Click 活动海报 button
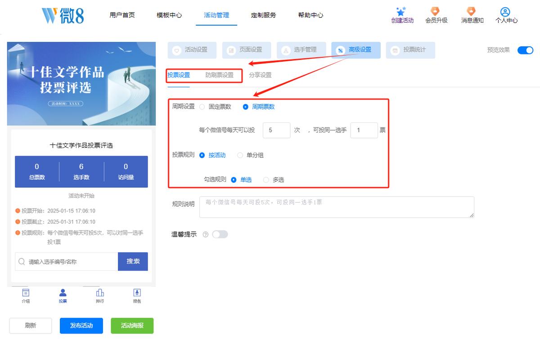Screen dimensions: 540x347 132,325
